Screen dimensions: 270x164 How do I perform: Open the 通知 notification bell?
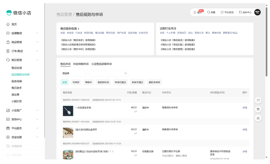198,12
